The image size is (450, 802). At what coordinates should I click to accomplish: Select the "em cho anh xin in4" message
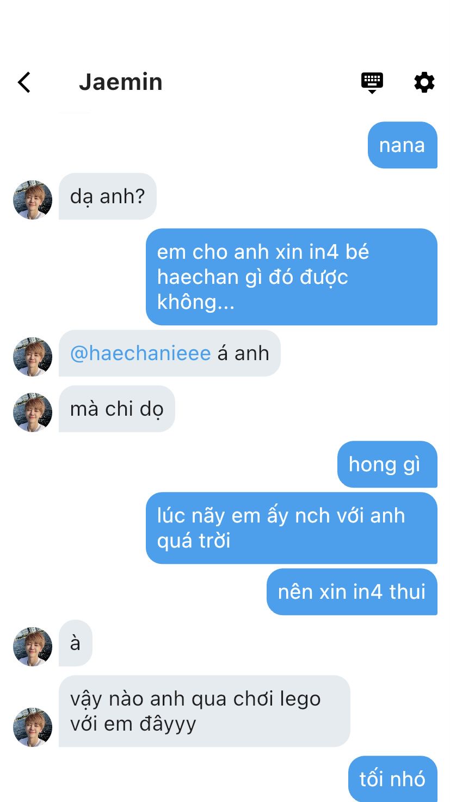point(292,277)
